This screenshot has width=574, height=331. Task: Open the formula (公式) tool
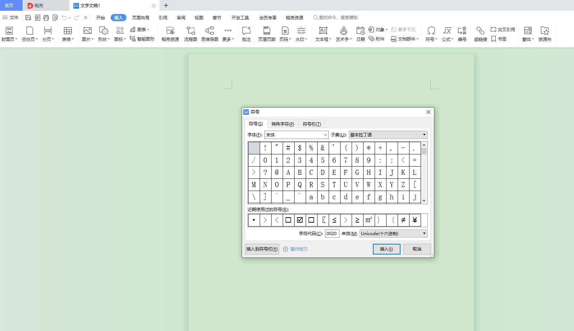(x=448, y=34)
